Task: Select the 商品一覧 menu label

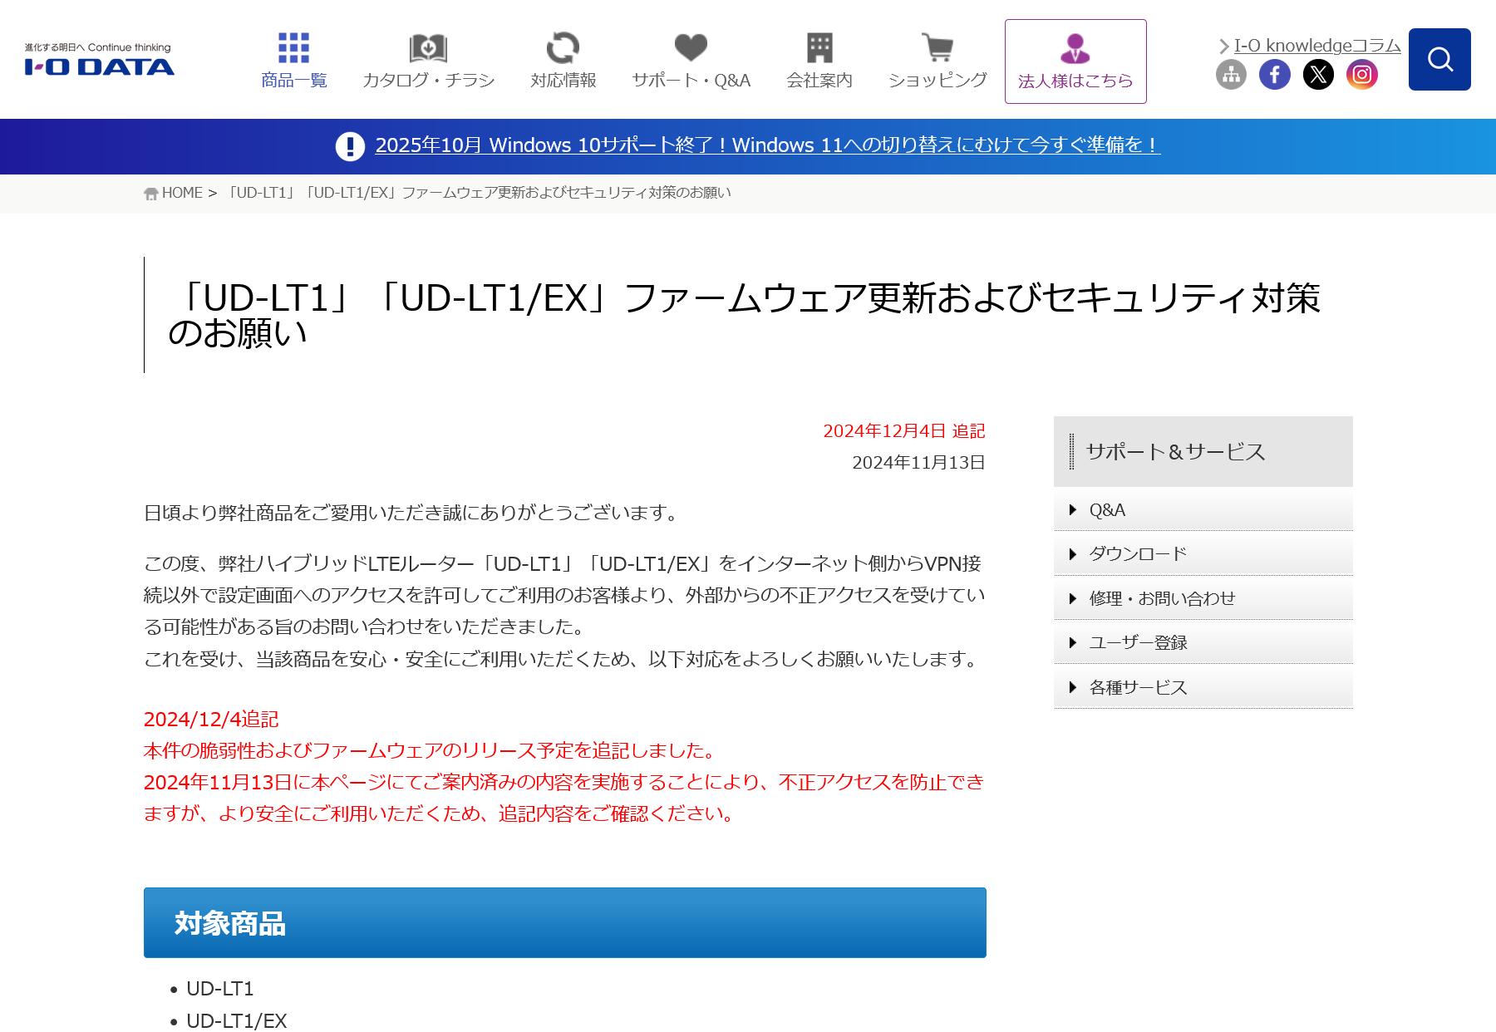Action: (x=293, y=81)
